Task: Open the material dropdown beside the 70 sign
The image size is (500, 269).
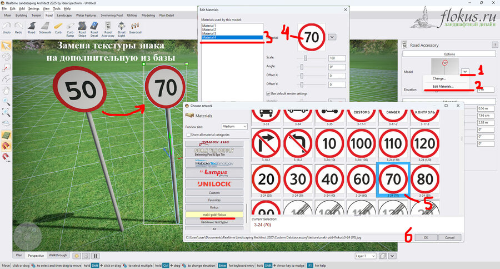Action: pyautogui.click(x=332, y=37)
